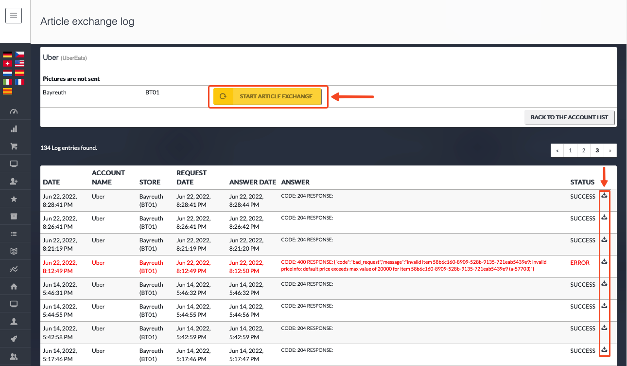Open the user group sidebar icon
Viewport: 627px width, 366px height.
click(14, 356)
